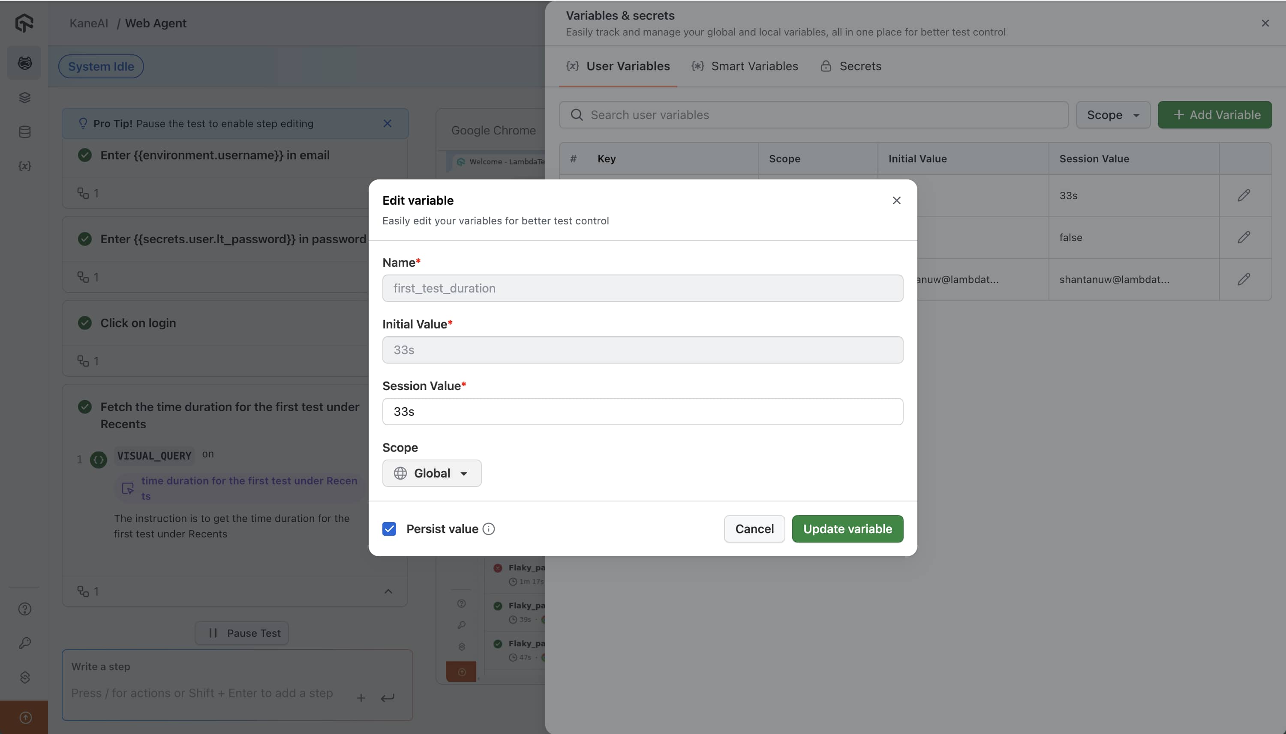The height and width of the screenshot is (734, 1286).
Task: Click the layers icon in left sidebar
Action: click(25, 98)
